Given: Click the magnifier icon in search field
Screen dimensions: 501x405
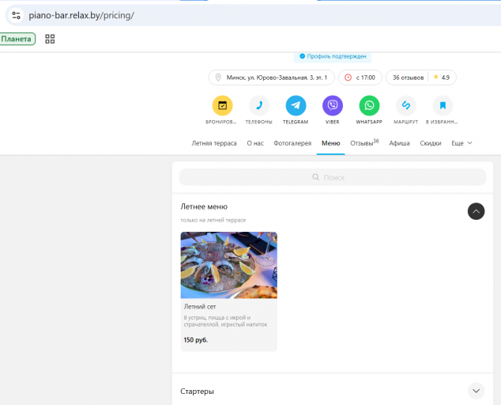Looking at the screenshot, I should (315, 177).
